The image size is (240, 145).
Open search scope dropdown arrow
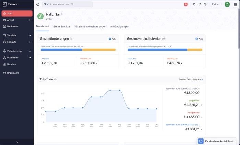[x=47, y=4]
